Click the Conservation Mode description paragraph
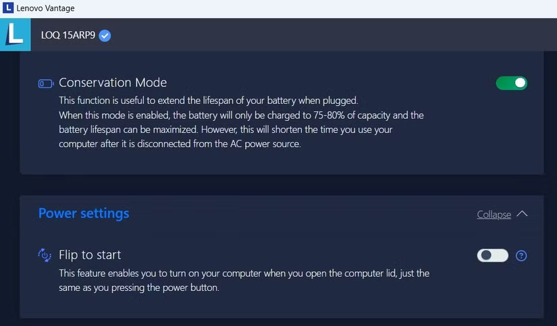This screenshot has width=557, height=326. [x=241, y=122]
